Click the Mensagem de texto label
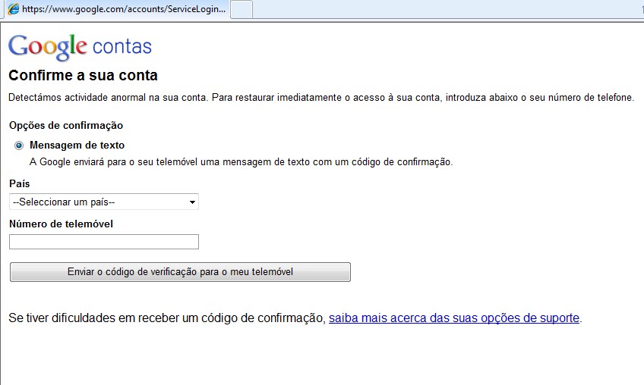Viewport: 644px width, 385px height. pos(77,146)
